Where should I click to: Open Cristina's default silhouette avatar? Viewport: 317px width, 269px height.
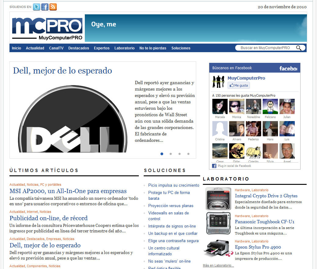coord(220,129)
